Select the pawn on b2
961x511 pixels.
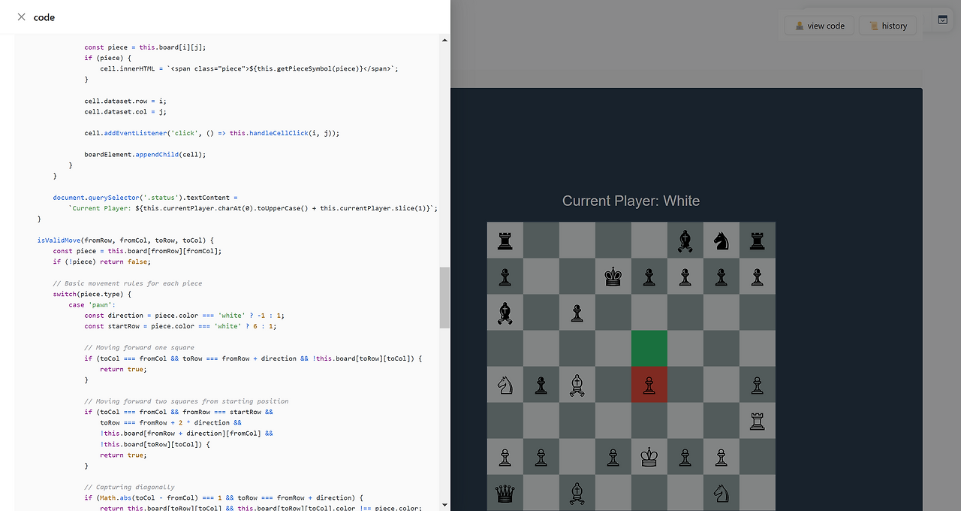click(x=541, y=457)
